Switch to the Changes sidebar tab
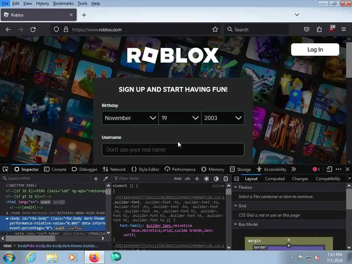 tap(300, 179)
